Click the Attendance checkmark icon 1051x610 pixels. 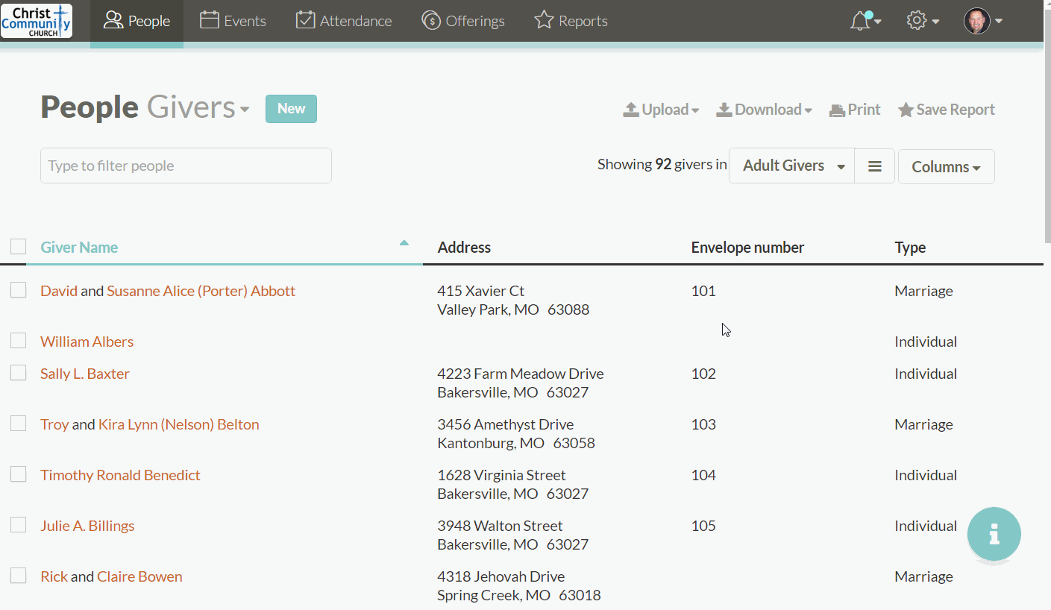[x=304, y=20]
